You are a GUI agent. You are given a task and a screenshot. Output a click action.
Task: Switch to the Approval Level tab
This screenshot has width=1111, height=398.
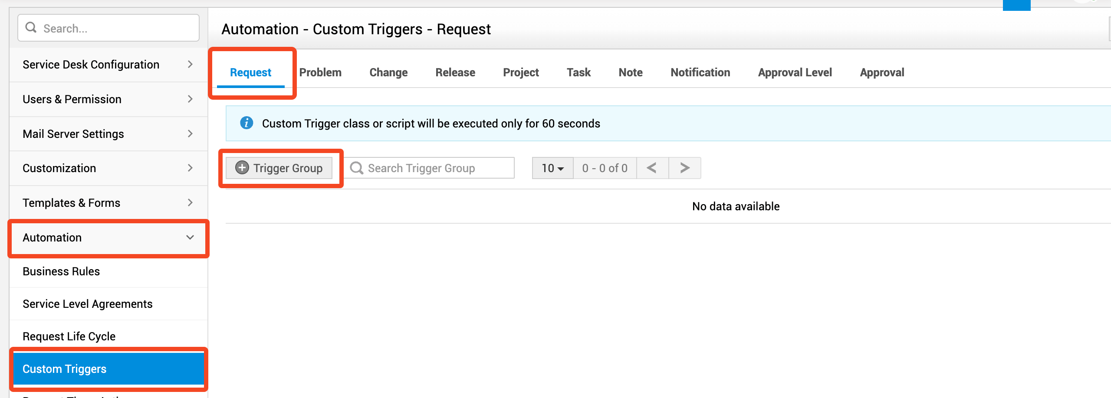795,72
